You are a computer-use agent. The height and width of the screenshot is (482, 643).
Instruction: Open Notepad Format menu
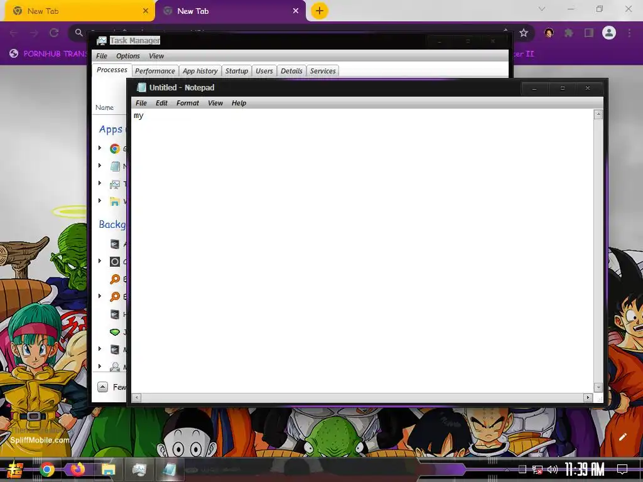click(x=187, y=103)
